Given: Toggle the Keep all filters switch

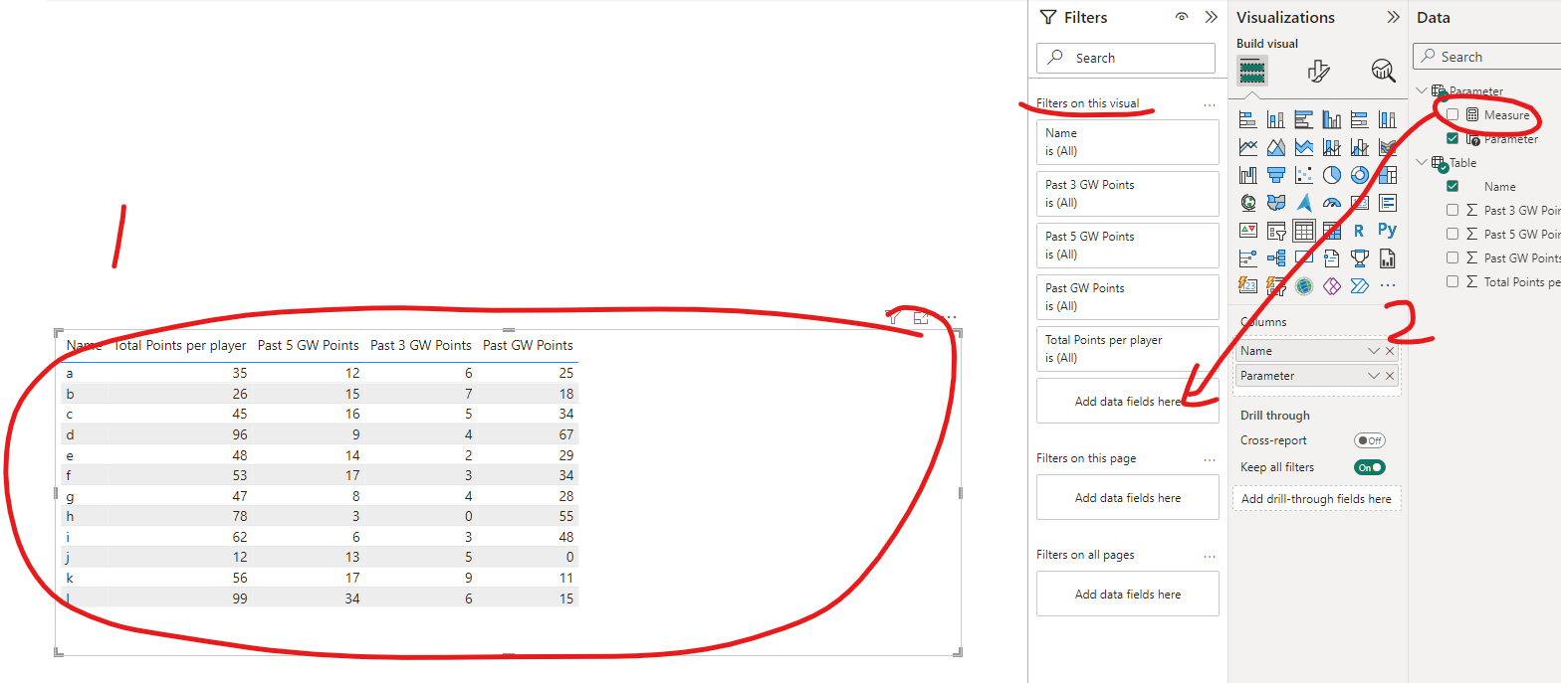Looking at the screenshot, I should pos(1370,467).
